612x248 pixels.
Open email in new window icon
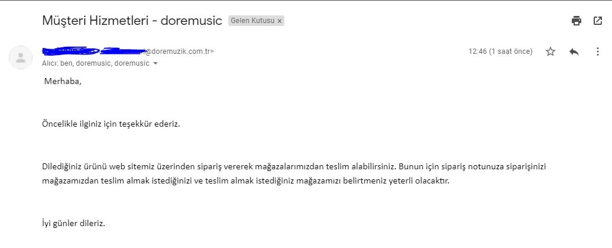click(x=597, y=21)
